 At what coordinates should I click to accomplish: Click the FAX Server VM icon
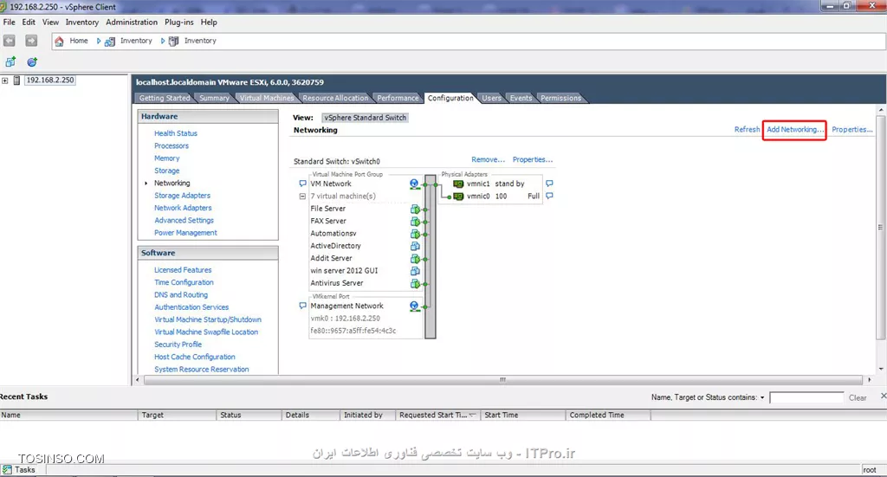(415, 221)
